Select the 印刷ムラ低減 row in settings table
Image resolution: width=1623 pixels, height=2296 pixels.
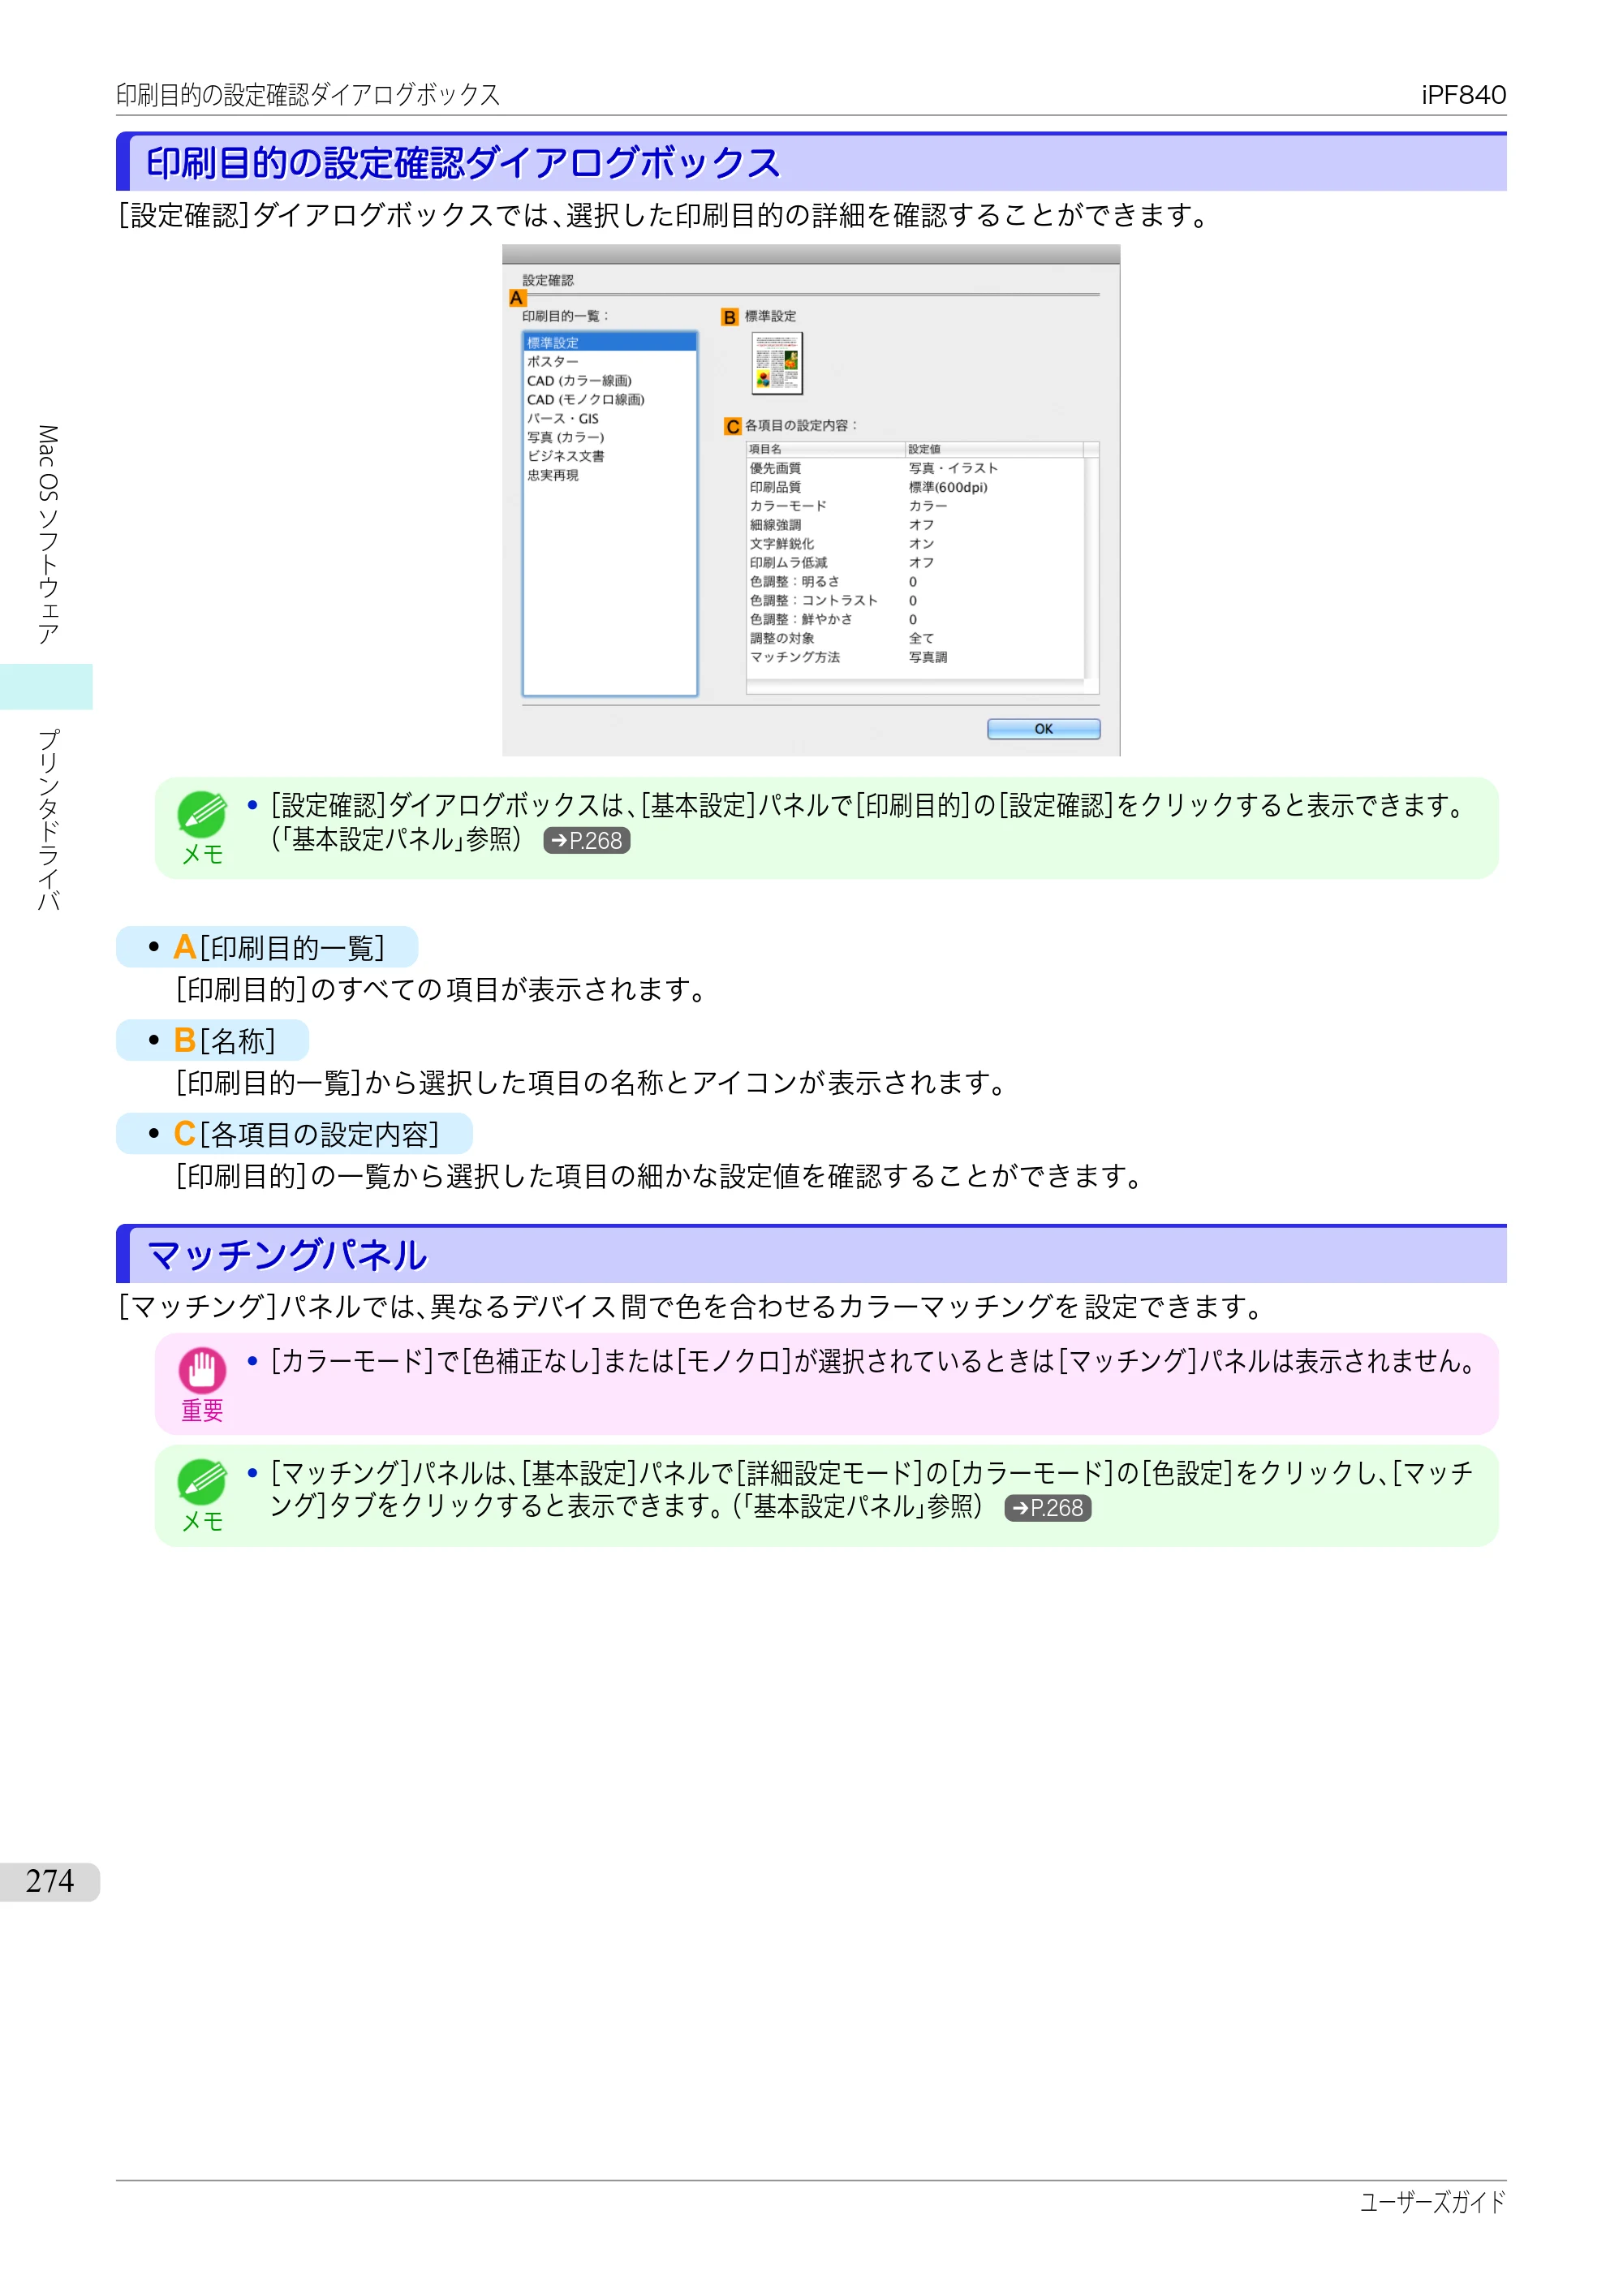pos(915,563)
